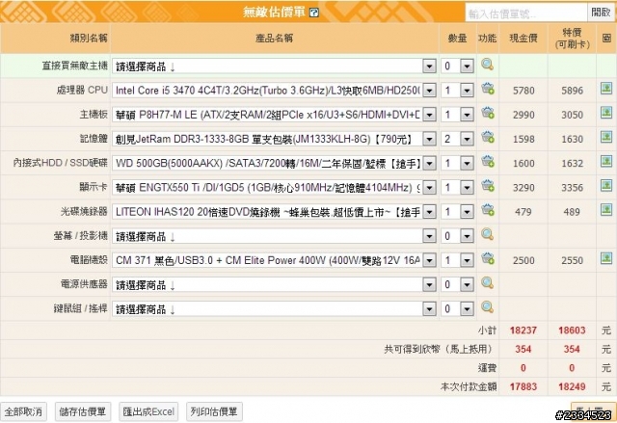Image resolution: width=617 pixels, height=423 pixels.
Task: Click 全部取消 button
Action: pos(23,412)
